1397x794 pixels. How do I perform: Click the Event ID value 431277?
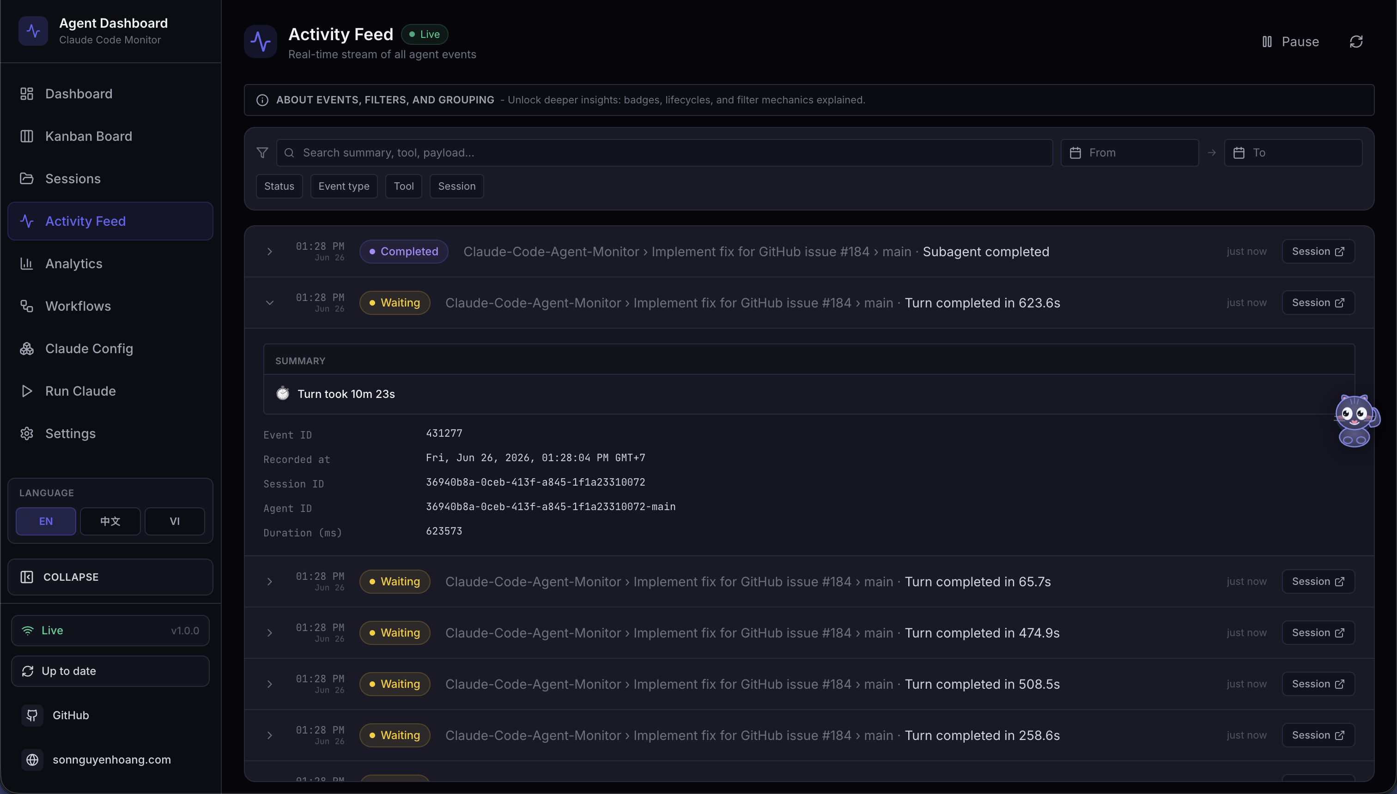443,433
